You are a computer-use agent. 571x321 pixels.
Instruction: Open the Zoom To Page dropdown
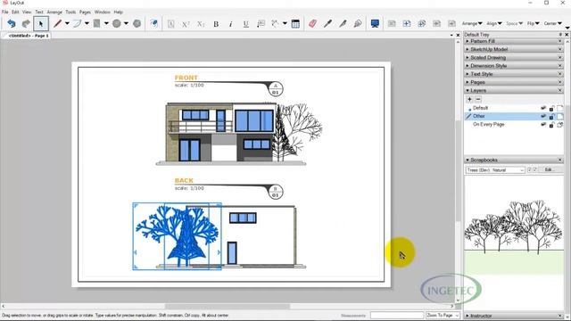click(x=443, y=315)
